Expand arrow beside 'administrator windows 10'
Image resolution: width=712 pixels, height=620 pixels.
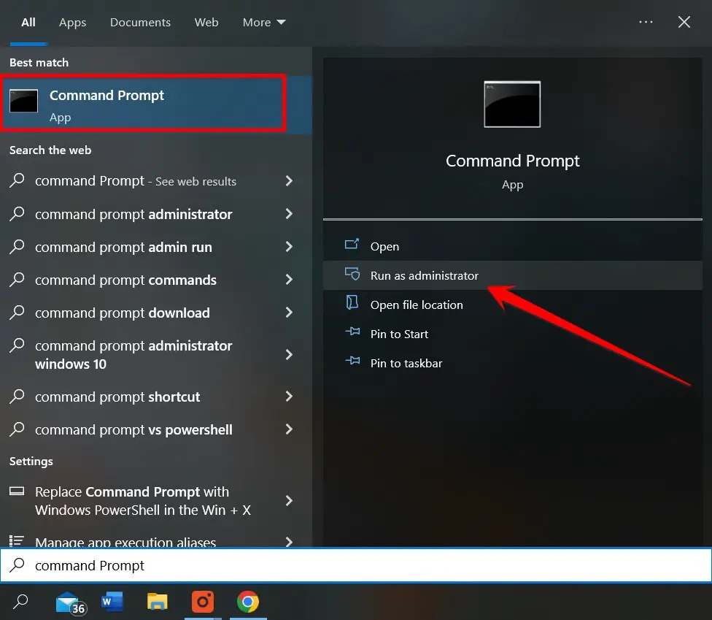tap(289, 354)
